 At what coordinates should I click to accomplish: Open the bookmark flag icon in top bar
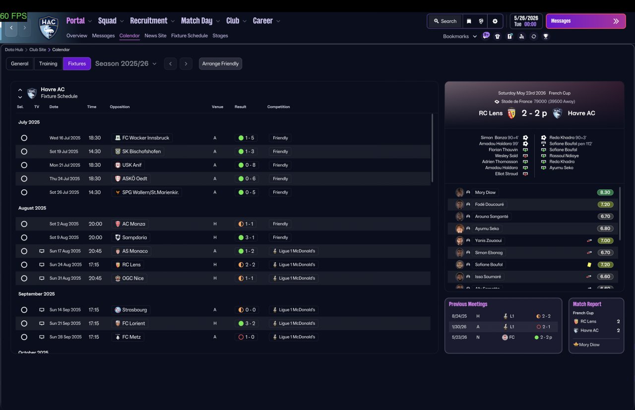[469, 21]
